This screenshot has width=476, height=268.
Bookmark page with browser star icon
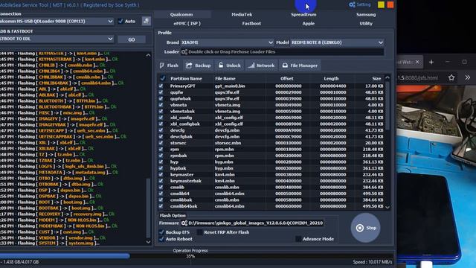coord(451,77)
